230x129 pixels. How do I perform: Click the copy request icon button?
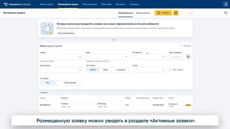[x=176, y=13]
